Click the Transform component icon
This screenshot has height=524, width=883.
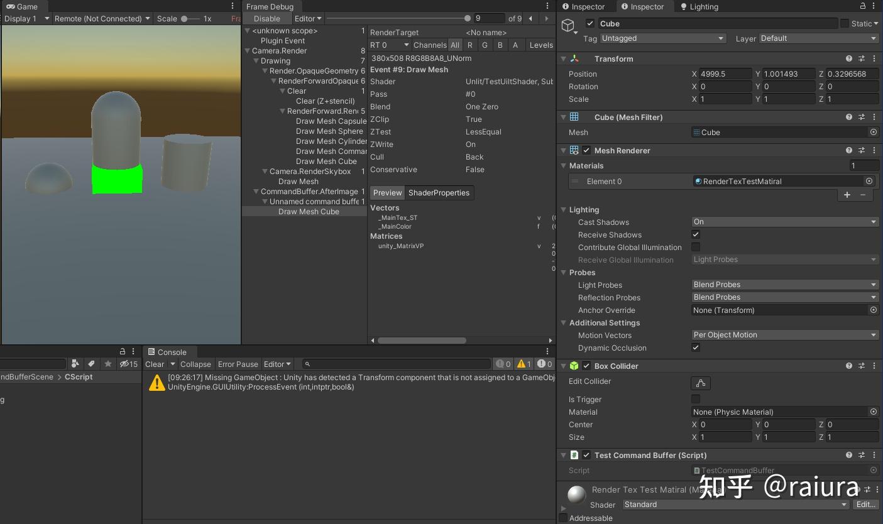574,58
